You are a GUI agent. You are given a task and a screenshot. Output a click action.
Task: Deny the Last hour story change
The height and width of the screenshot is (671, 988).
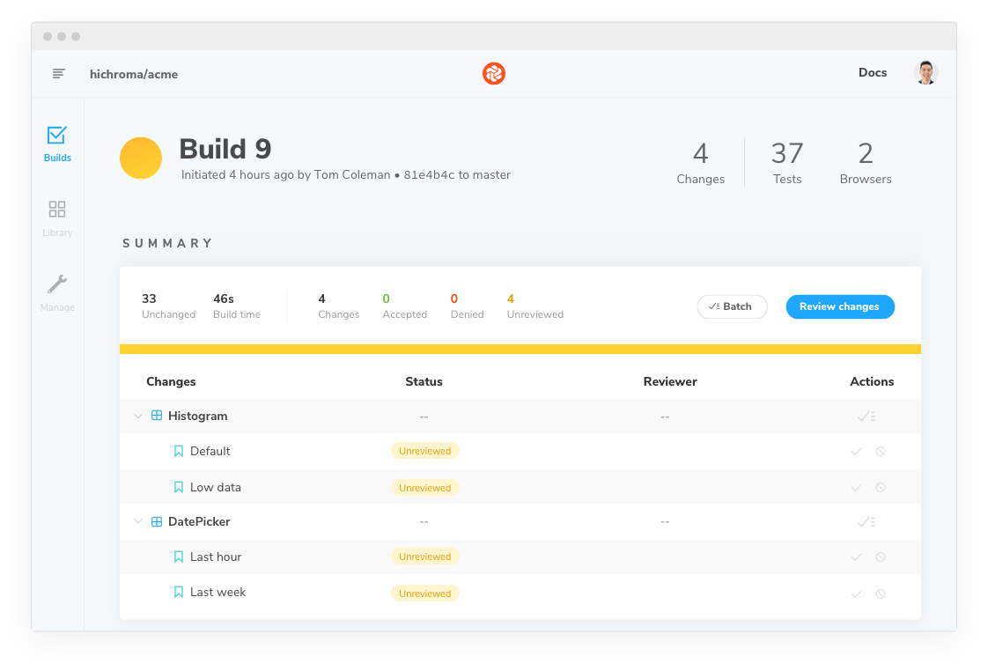881,557
